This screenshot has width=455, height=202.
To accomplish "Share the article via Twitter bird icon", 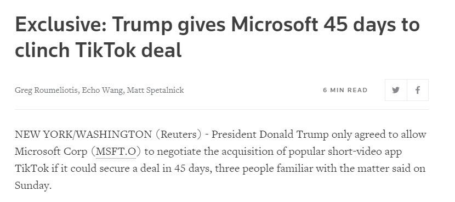I will point(396,90).
